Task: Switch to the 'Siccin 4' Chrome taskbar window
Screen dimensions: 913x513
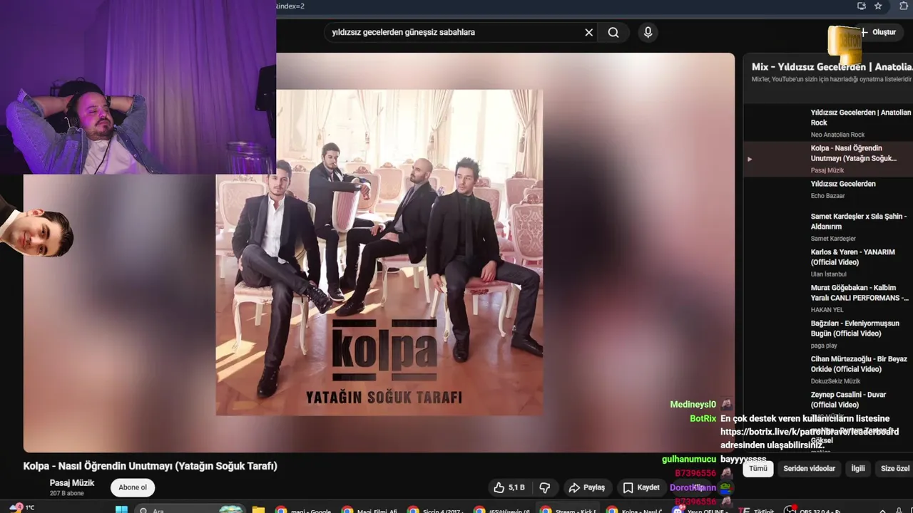Action: 437,510
